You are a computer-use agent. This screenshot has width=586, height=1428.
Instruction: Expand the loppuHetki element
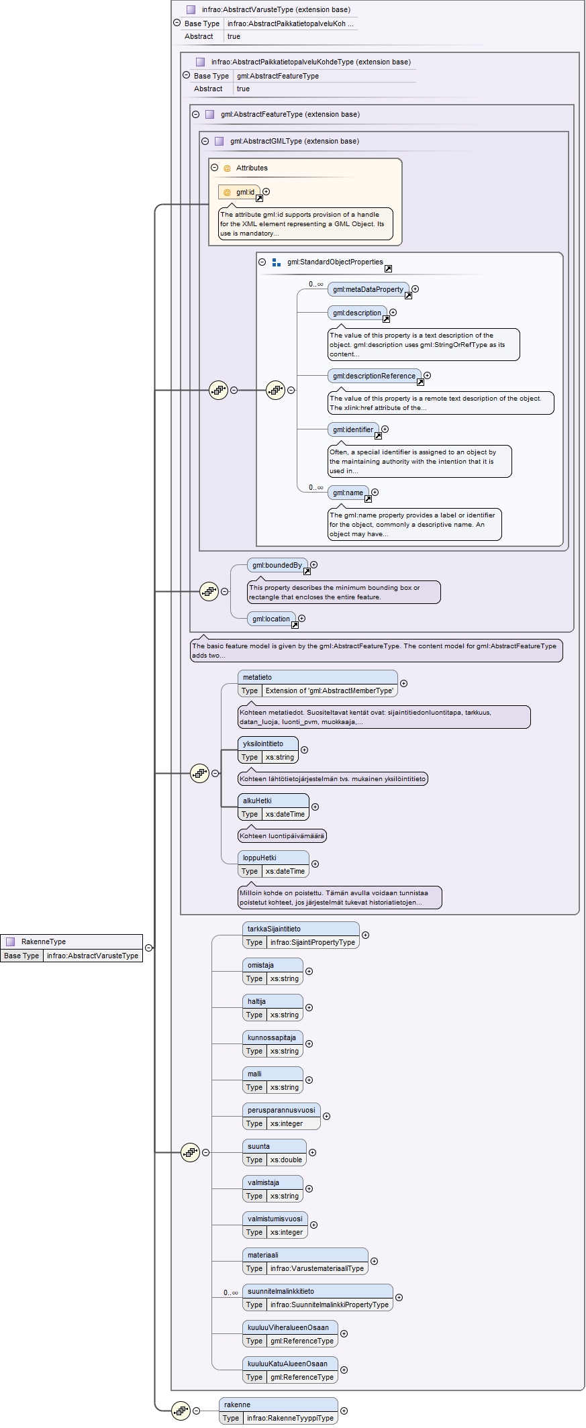pos(315,864)
